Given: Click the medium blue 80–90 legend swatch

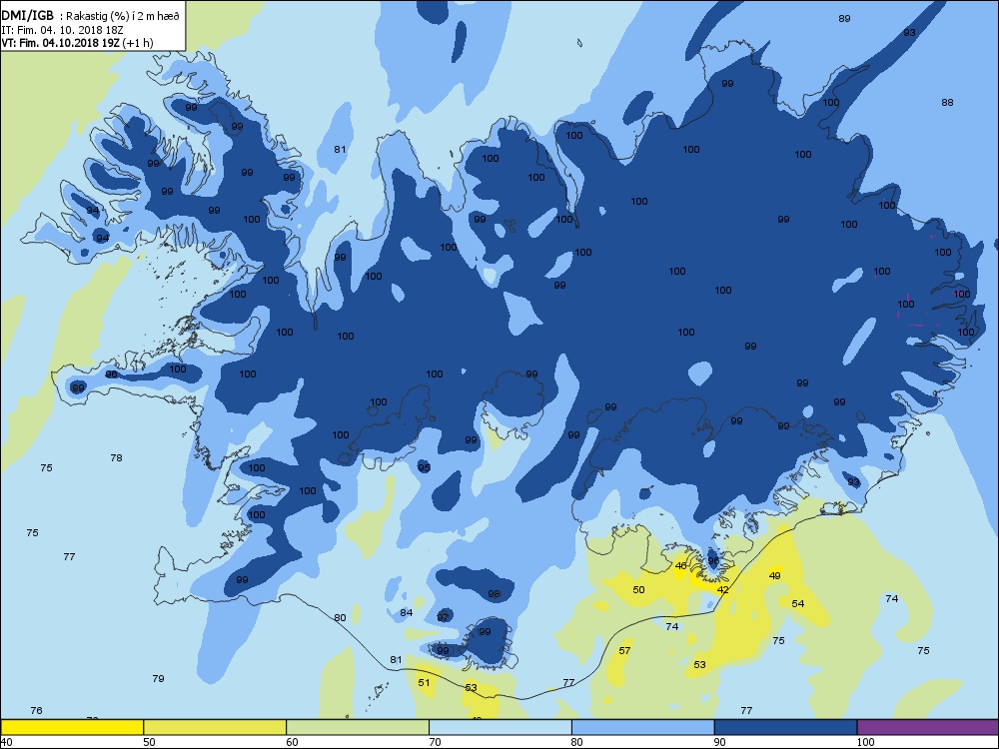Looking at the screenshot, I should coord(642,727).
